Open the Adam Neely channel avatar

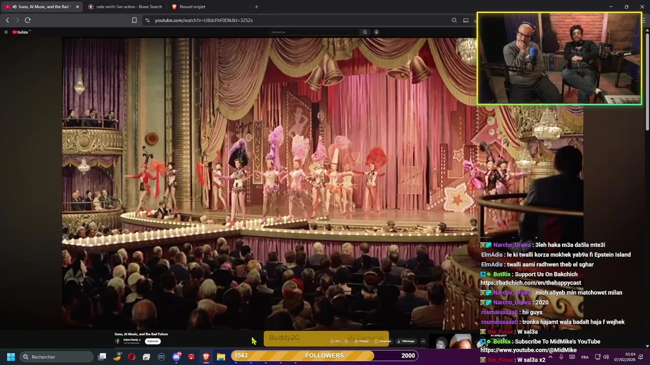118,341
